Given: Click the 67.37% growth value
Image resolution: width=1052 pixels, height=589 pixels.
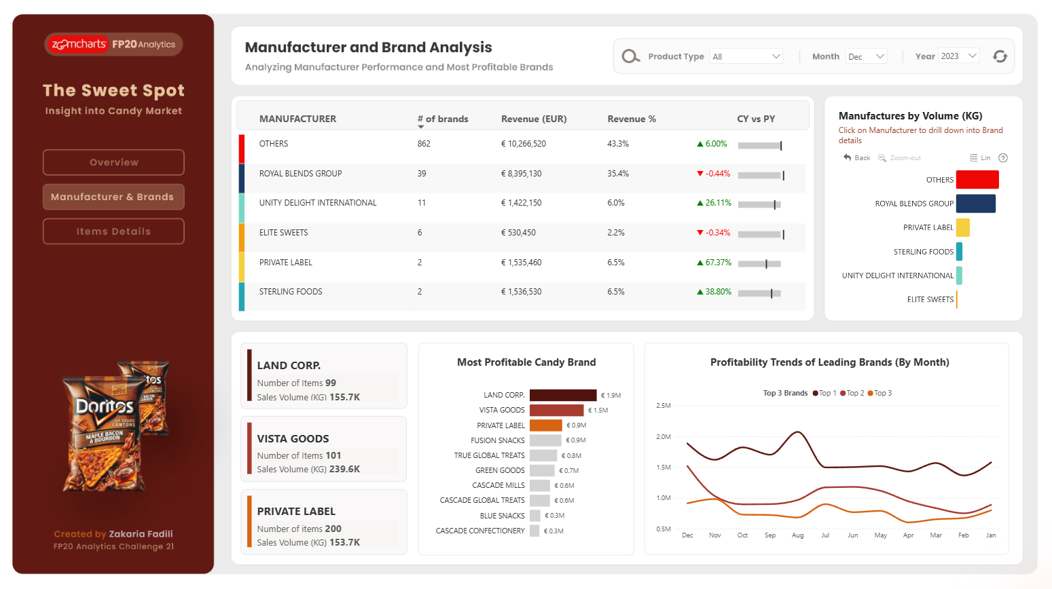Looking at the screenshot, I should click(x=719, y=263).
